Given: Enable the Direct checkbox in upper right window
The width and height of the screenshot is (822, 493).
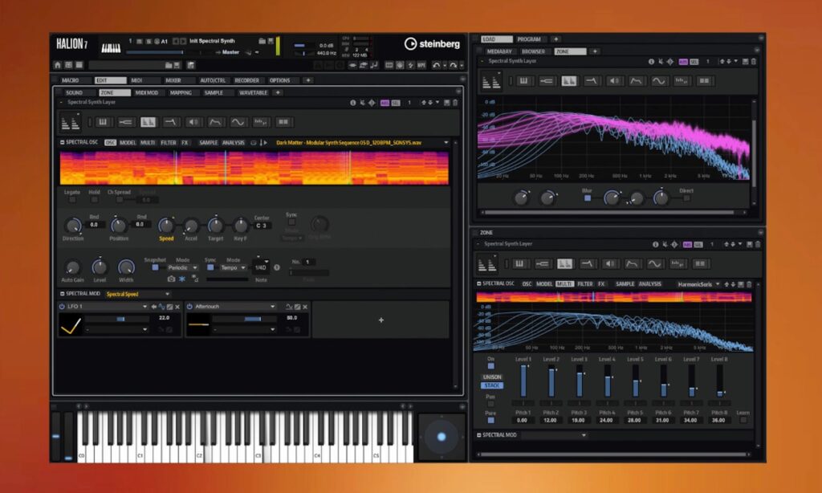Looking at the screenshot, I should tap(687, 198).
